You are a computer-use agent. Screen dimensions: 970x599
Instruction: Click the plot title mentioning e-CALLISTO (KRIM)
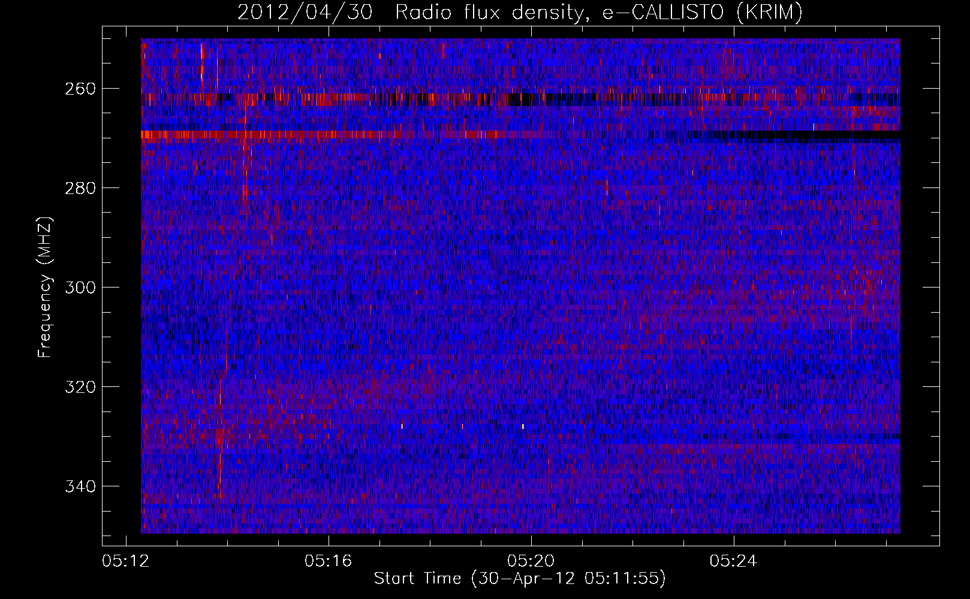pos(520,13)
